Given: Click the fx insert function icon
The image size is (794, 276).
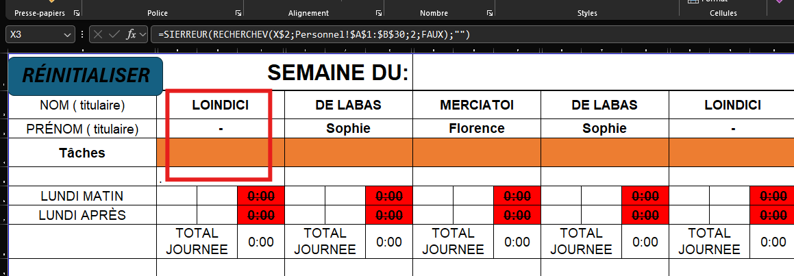Looking at the screenshot, I should (x=132, y=35).
